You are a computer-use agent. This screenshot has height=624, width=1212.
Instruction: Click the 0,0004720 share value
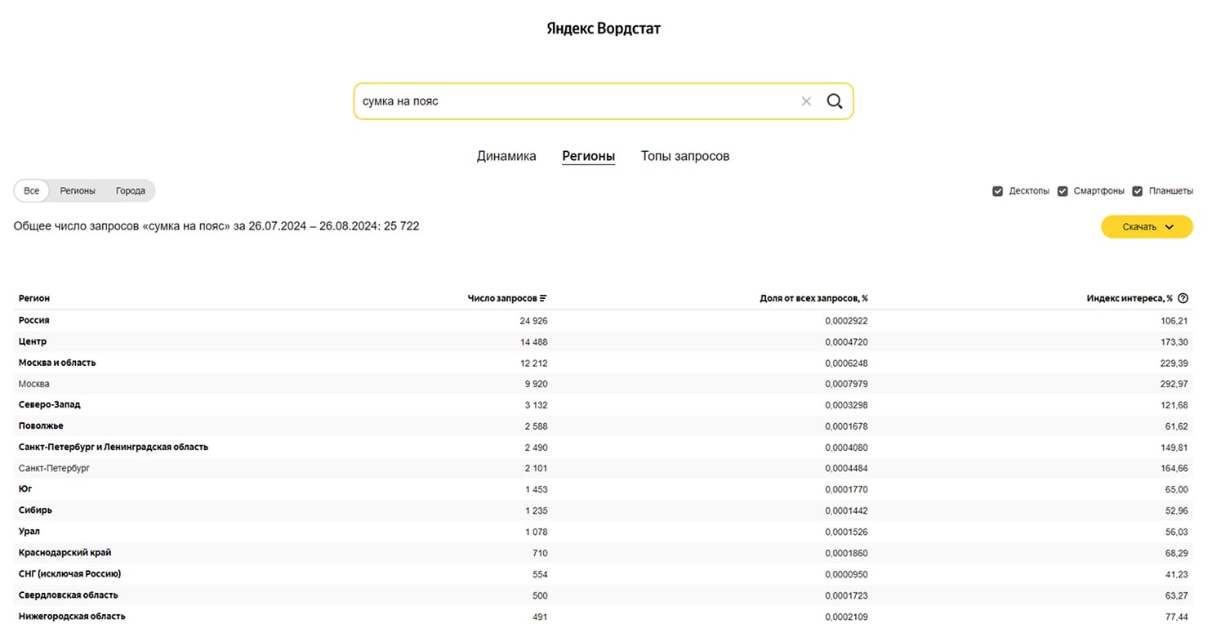click(846, 342)
